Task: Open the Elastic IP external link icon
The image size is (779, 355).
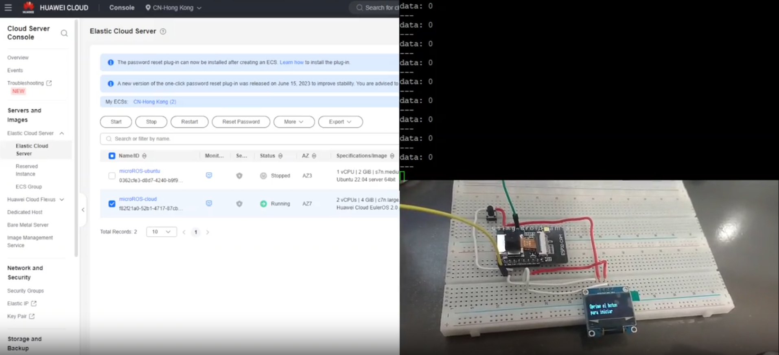Action: (x=34, y=303)
